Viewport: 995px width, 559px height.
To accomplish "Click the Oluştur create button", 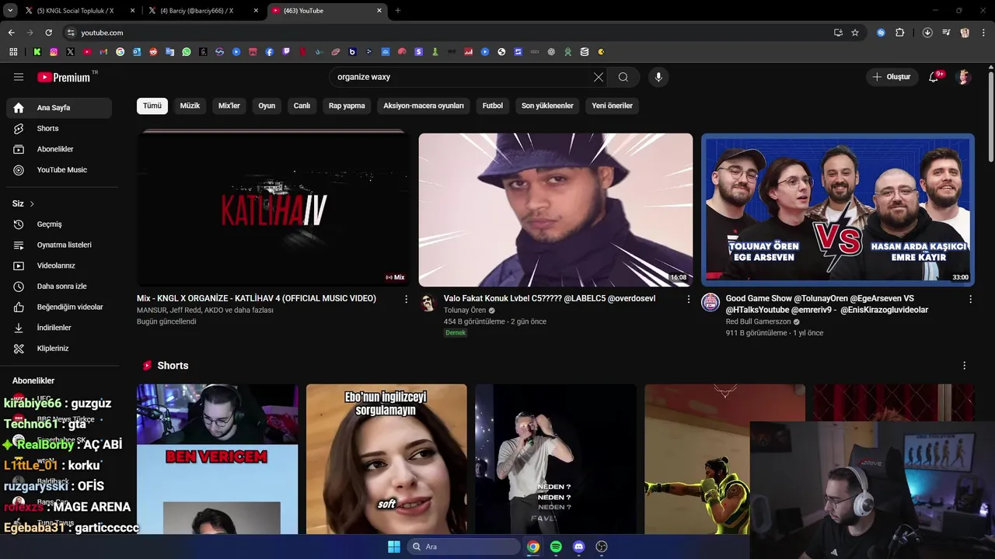I will (x=892, y=77).
